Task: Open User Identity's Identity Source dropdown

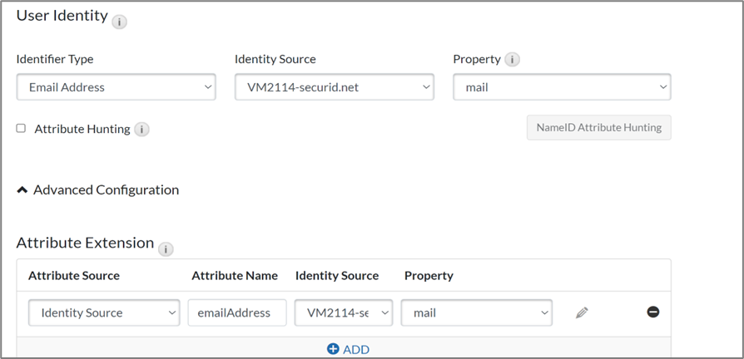Action: click(334, 87)
